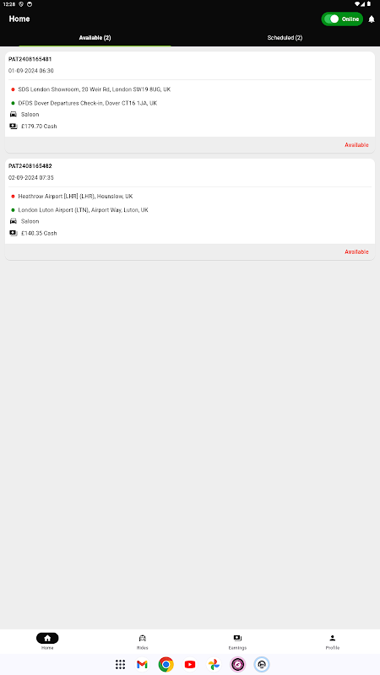Select the Available (2) tab
380x675 pixels.
coord(95,38)
